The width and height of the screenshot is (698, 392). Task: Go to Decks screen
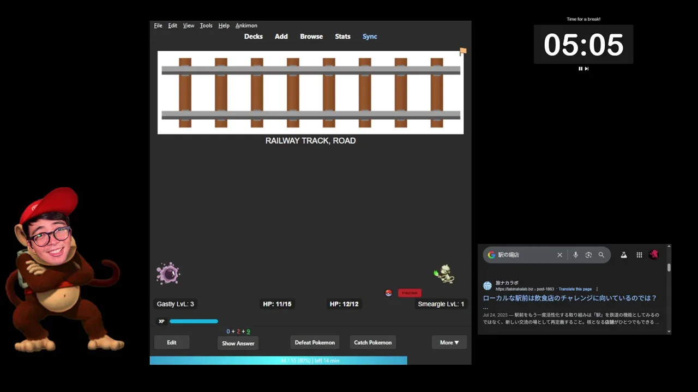(x=254, y=36)
